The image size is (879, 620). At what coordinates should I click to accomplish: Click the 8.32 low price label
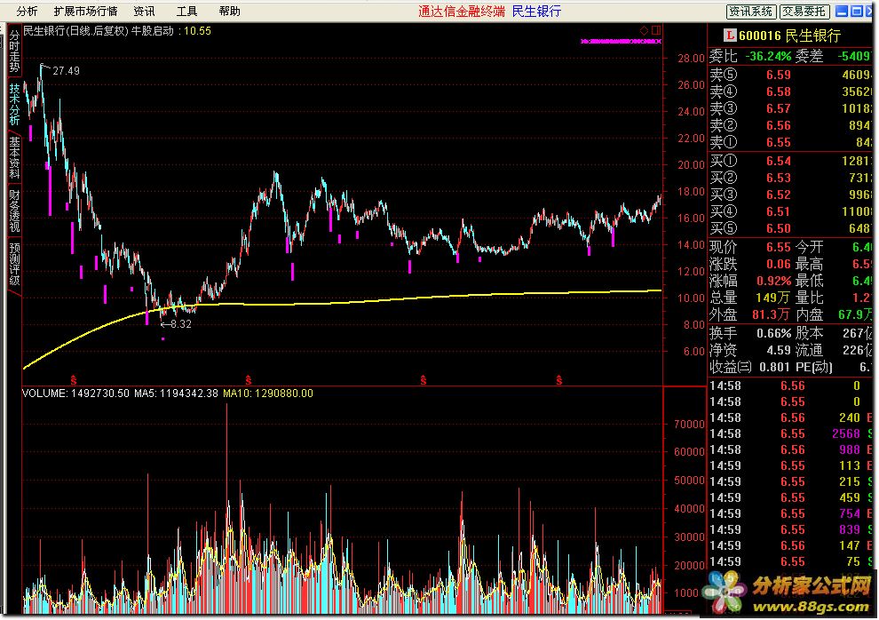coord(181,324)
